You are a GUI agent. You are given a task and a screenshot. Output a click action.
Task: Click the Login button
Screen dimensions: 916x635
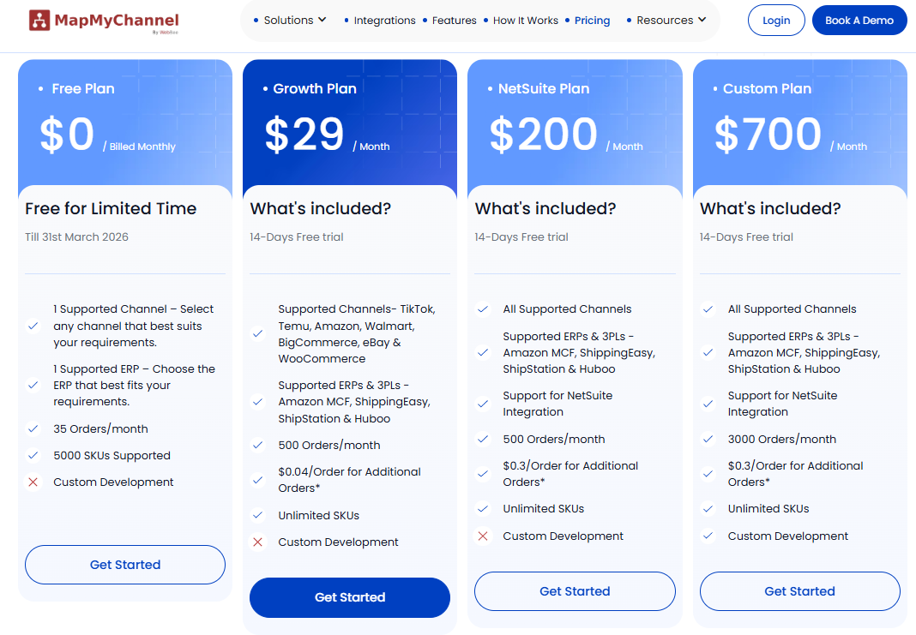pyautogui.click(x=776, y=21)
